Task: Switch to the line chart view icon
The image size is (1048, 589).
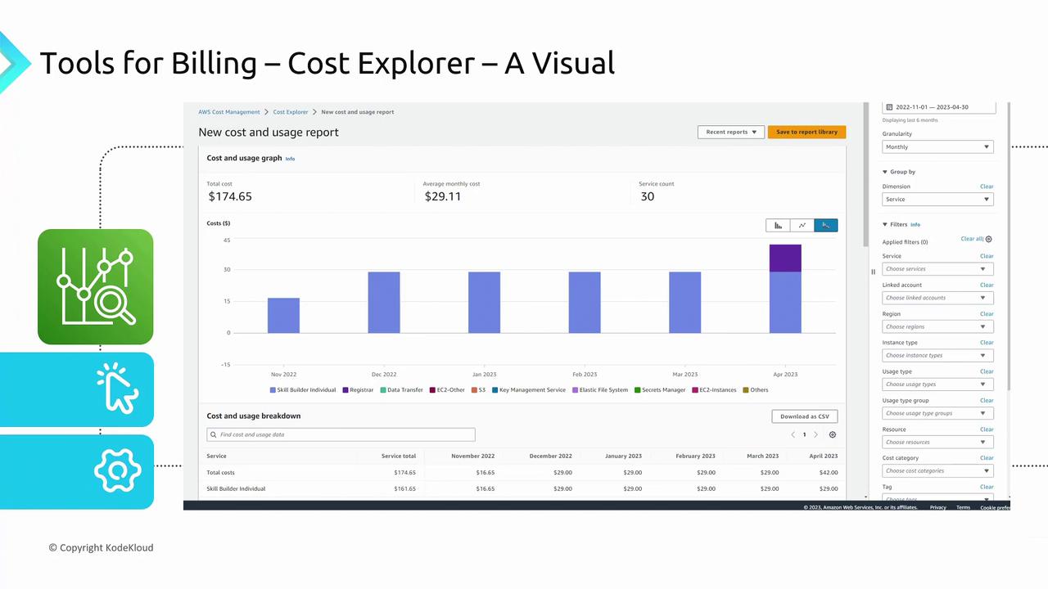Action: point(802,225)
